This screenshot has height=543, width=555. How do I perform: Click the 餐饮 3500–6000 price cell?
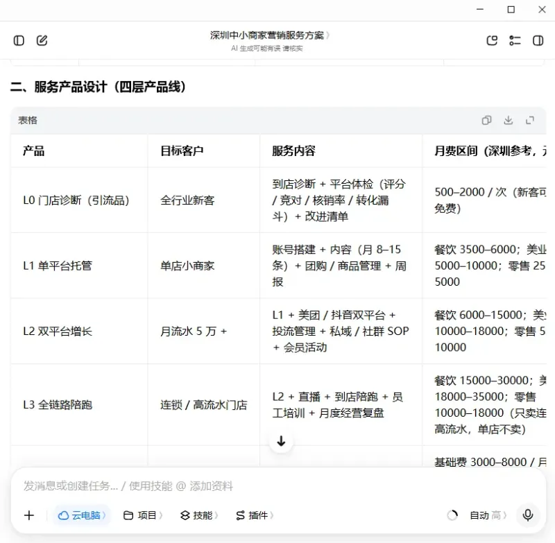pos(484,266)
